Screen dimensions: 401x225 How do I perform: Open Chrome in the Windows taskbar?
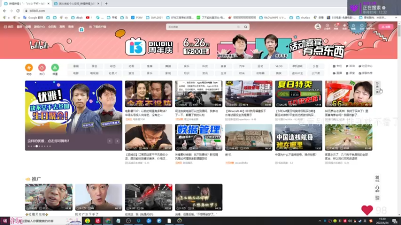108,221
